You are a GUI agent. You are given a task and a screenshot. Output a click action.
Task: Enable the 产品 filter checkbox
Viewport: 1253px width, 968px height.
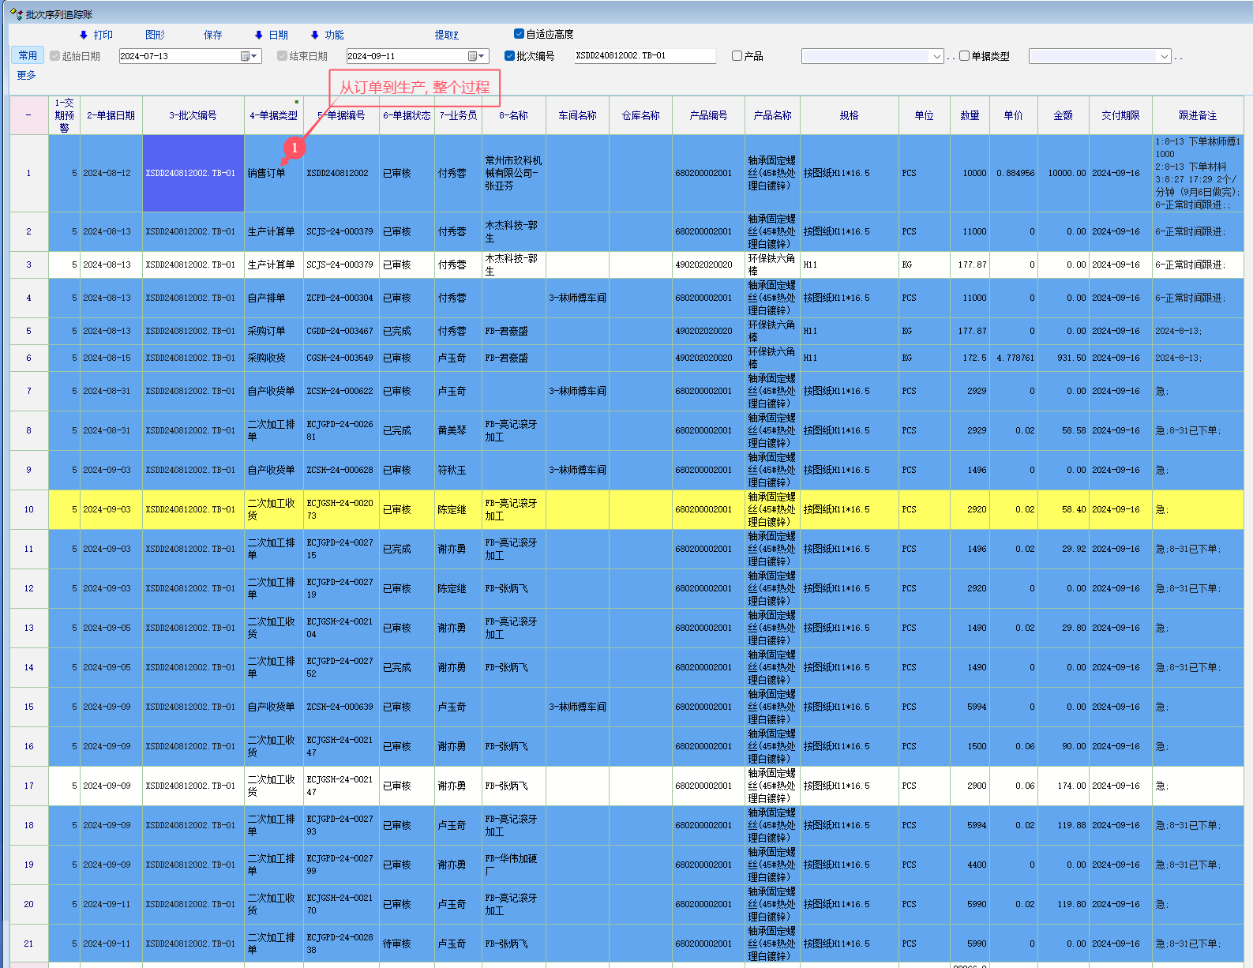click(737, 56)
